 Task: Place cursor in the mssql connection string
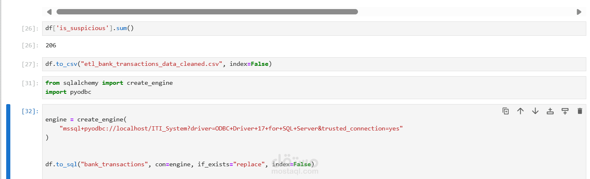click(x=231, y=128)
